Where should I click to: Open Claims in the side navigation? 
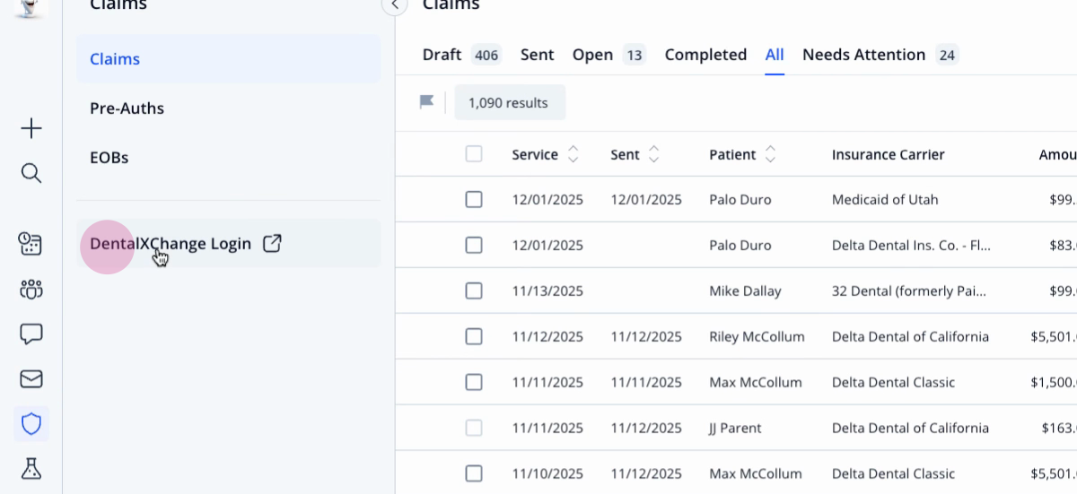coord(228,59)
